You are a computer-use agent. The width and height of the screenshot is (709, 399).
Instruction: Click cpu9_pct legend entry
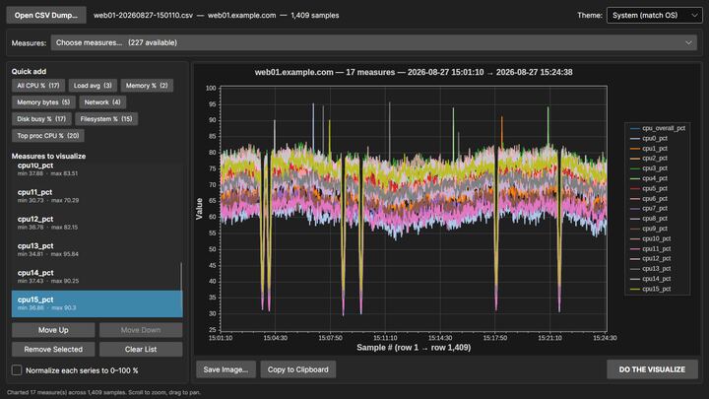click(649, 229)
